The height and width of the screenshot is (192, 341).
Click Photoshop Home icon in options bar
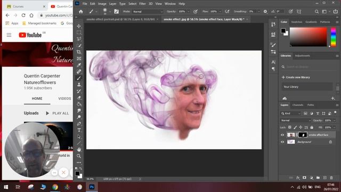pos(80,12)
